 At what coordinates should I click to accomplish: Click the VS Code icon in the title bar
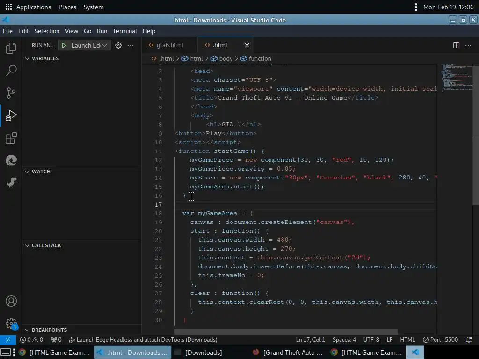(6, 20)
